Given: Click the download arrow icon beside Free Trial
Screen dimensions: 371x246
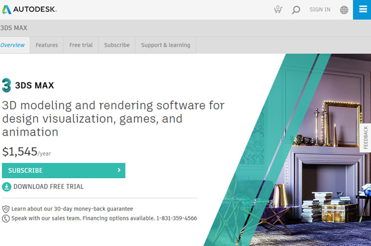Looking at the screenshot, I should (x=7, y=187).
